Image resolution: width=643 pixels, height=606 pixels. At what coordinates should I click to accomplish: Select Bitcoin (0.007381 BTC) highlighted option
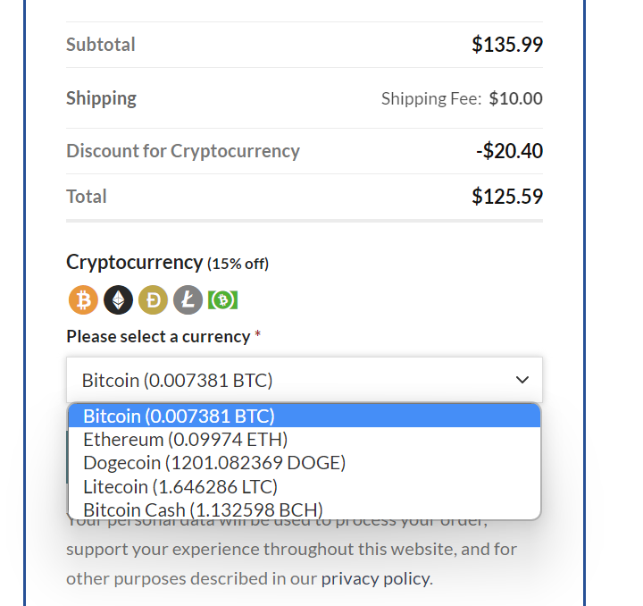pyautogui.click(x=305, y=416)
